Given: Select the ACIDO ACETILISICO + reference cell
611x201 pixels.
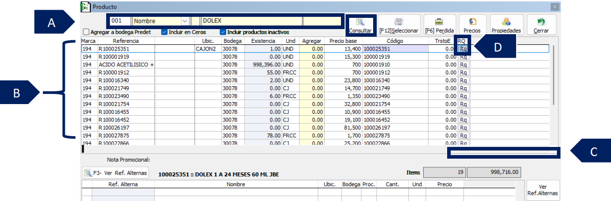Looking at the screenshot, I should [x=126, y=65].
